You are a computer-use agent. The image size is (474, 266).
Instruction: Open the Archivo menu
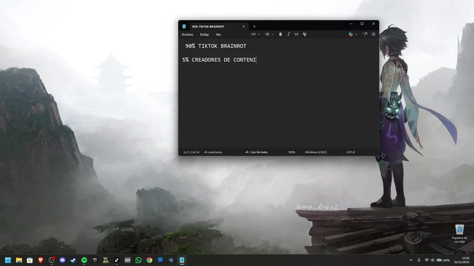187,34
